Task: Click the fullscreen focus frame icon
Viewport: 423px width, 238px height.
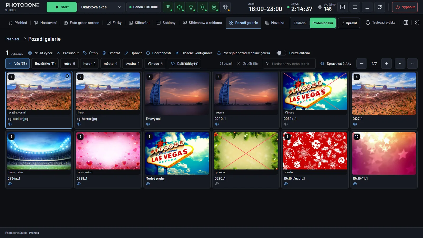Action: pyautogui.click(x=417, y=23)
